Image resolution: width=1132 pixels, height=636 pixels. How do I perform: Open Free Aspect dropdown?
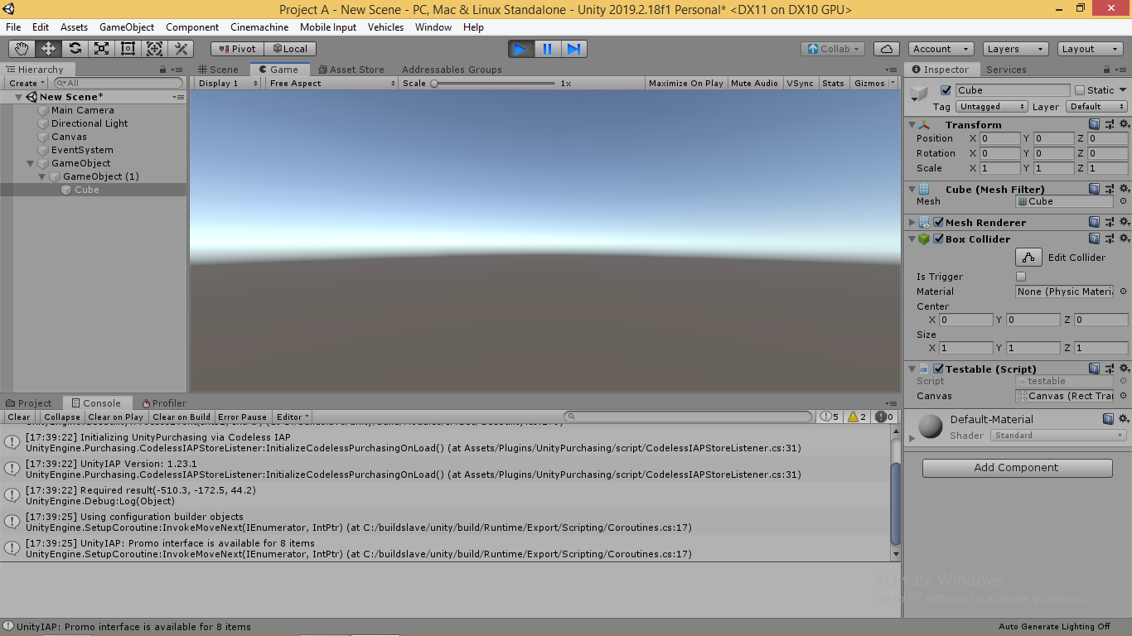click(x=332, y=83)
